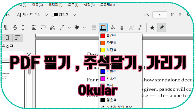
Task: Click the thumbnail filter funnel icon
Action: click(29, 54)
